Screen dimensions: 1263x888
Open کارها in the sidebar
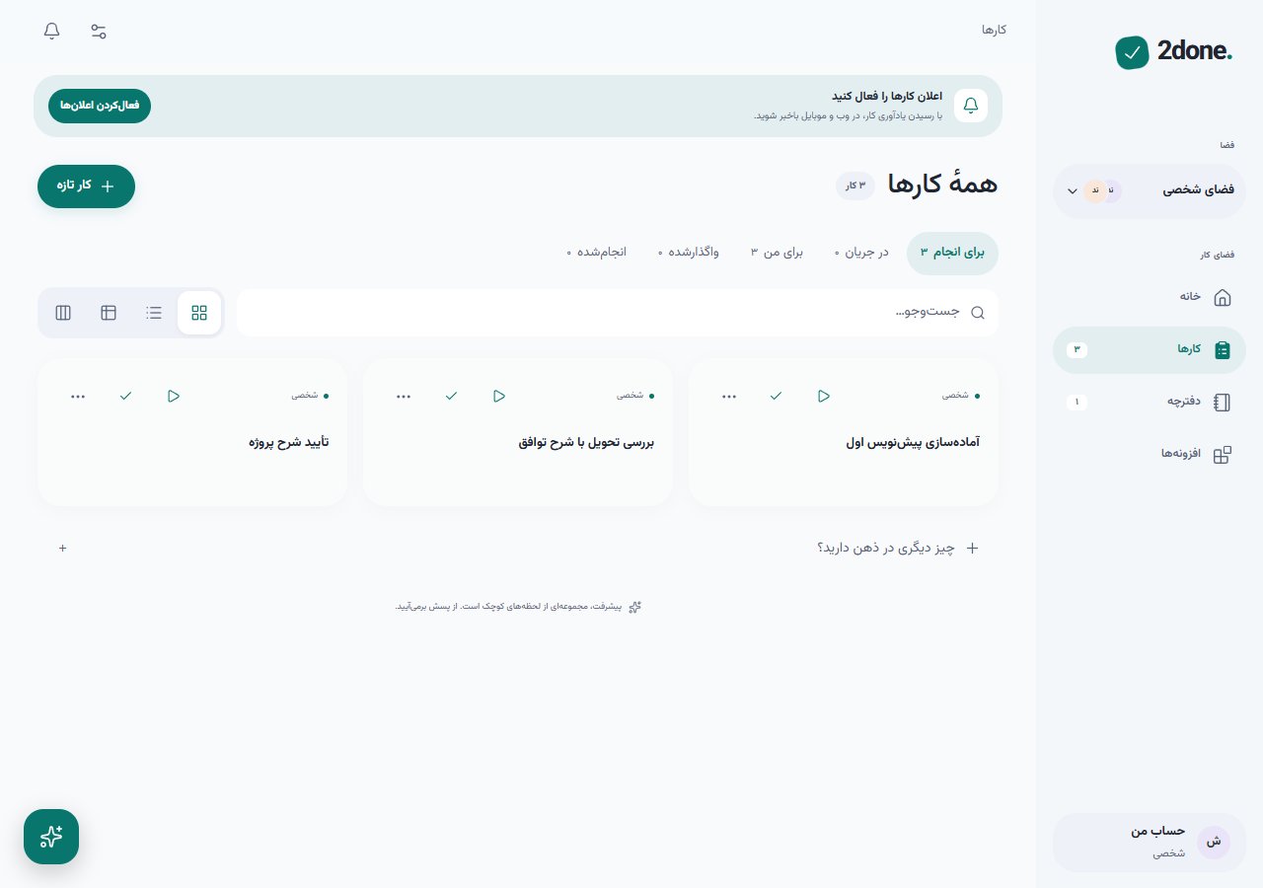(1150, 349)
